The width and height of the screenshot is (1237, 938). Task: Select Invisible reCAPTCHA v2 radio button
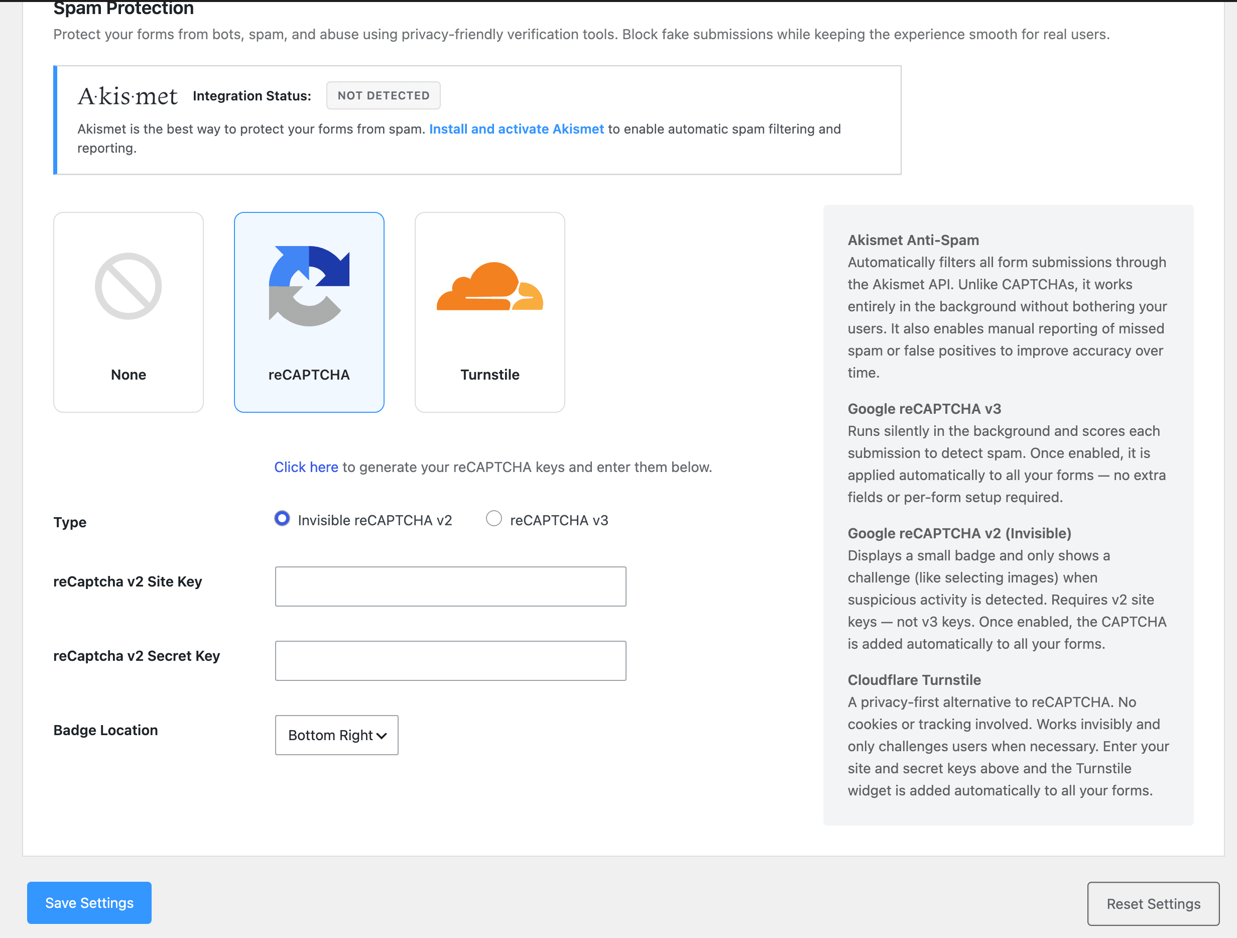282,519
